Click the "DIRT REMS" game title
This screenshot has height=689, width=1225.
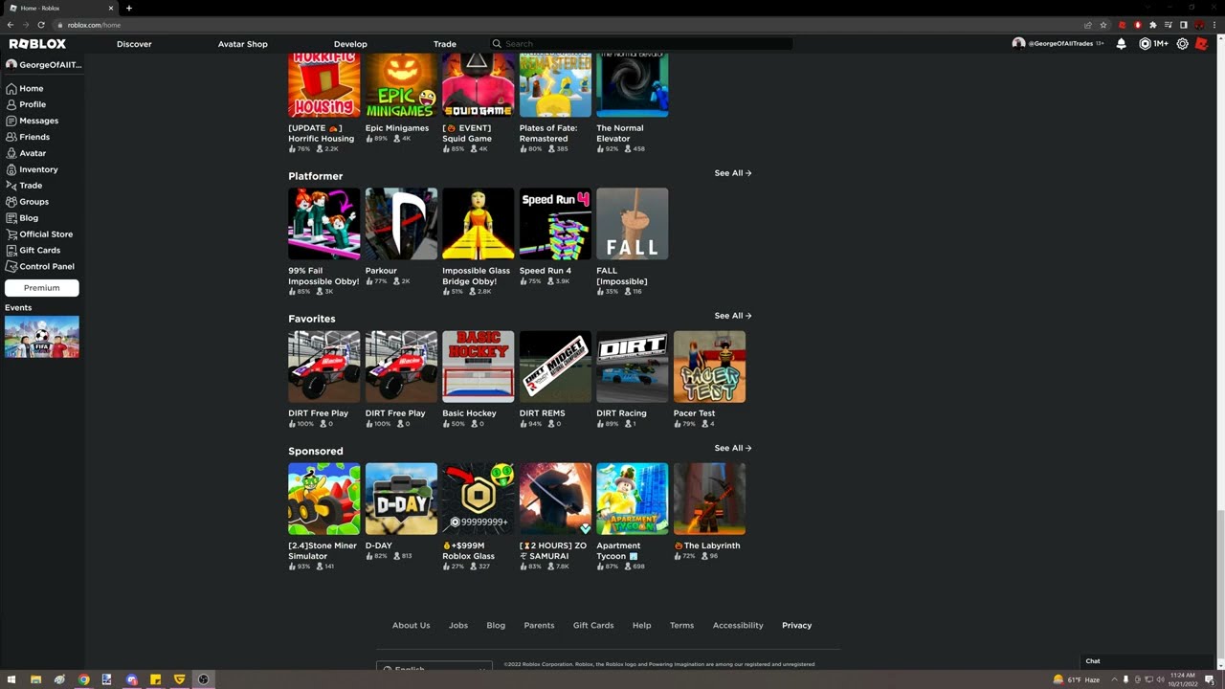point(543,413)
